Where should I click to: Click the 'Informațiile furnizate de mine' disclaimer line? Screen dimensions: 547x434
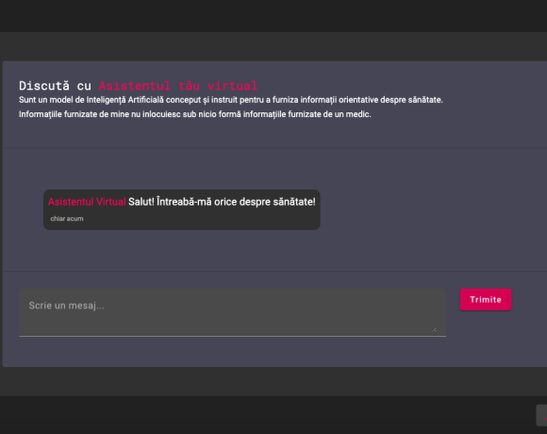click(x=194, y=114)
